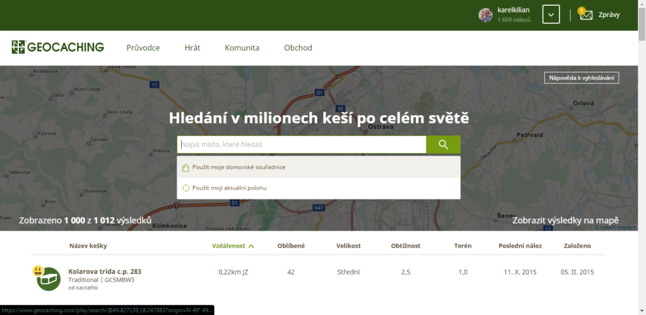Sort by Terén column

click(x=462, y=246)
